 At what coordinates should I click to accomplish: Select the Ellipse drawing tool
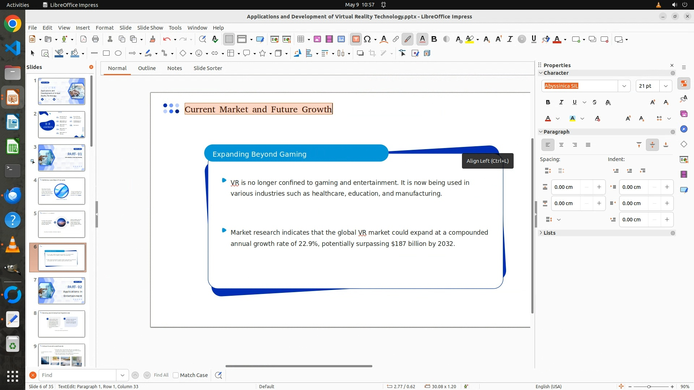(x=118, y=53)
